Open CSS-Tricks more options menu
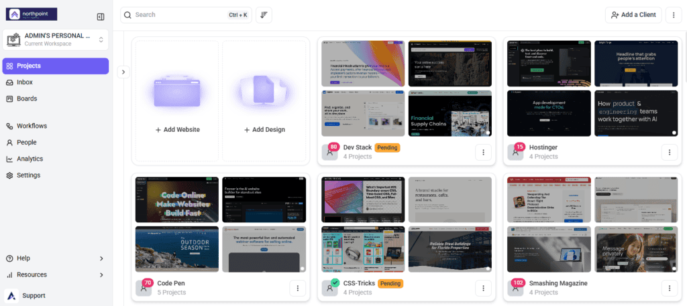This screenshot has height=306, width=687. 483,288
